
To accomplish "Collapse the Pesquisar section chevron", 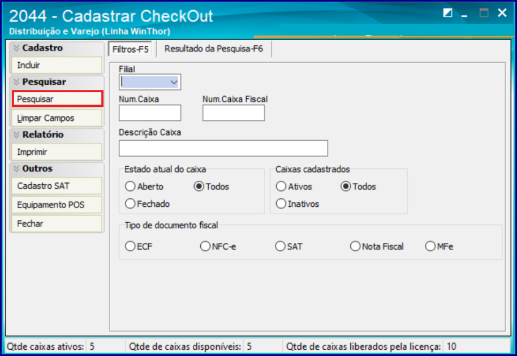I will pos(16,82).
